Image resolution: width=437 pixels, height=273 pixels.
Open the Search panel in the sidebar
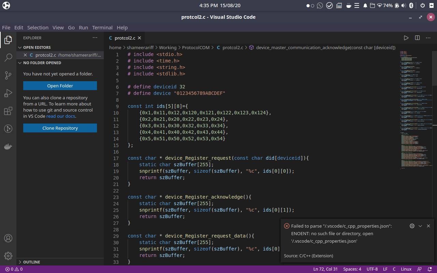8,58
